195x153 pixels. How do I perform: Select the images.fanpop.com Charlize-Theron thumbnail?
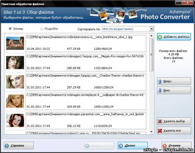click(15, 82)
